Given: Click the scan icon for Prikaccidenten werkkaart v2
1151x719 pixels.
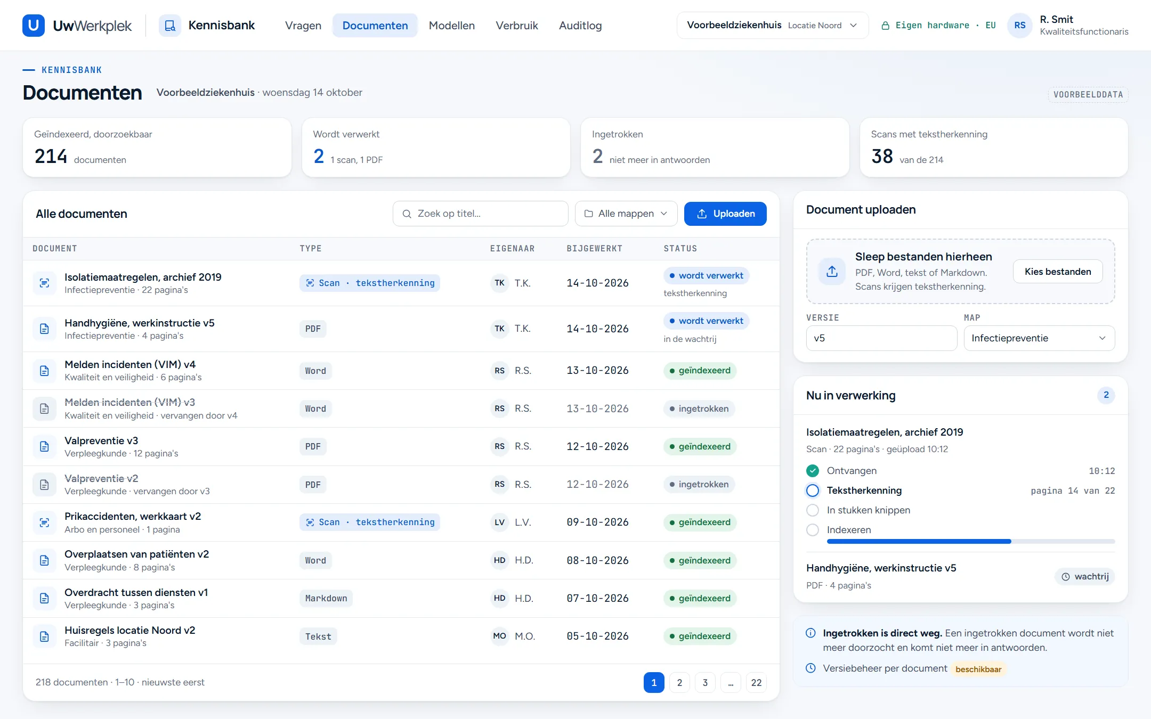Looking at the screenshot, I should [x=45, y=522].
